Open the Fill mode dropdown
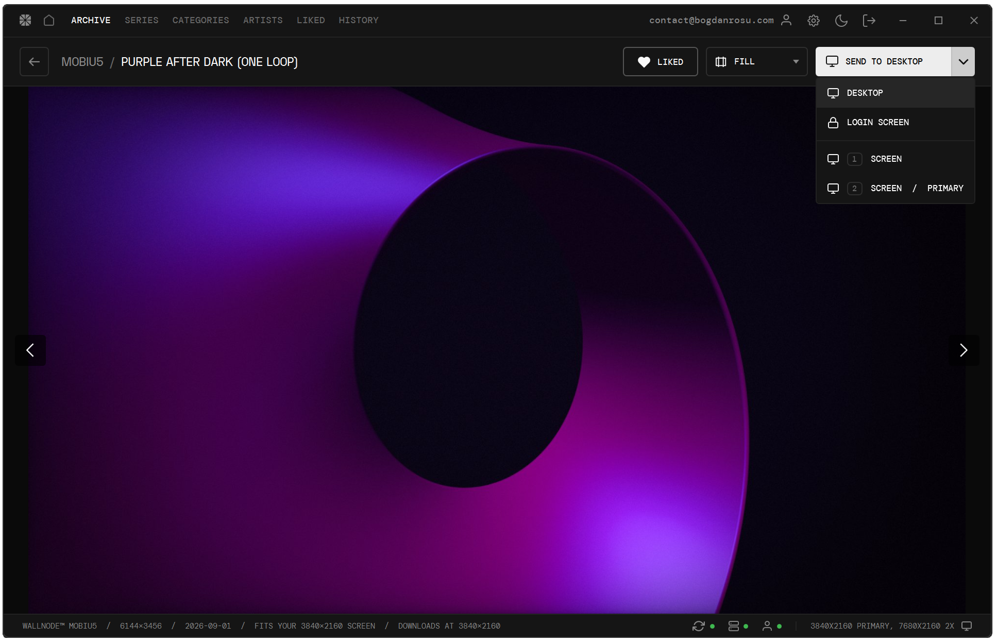 [756, 62]
